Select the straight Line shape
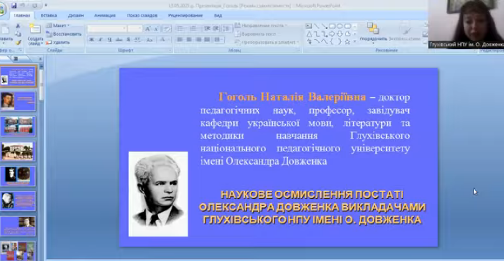Viewport: 504px width, 261px height. pos(317,26)
